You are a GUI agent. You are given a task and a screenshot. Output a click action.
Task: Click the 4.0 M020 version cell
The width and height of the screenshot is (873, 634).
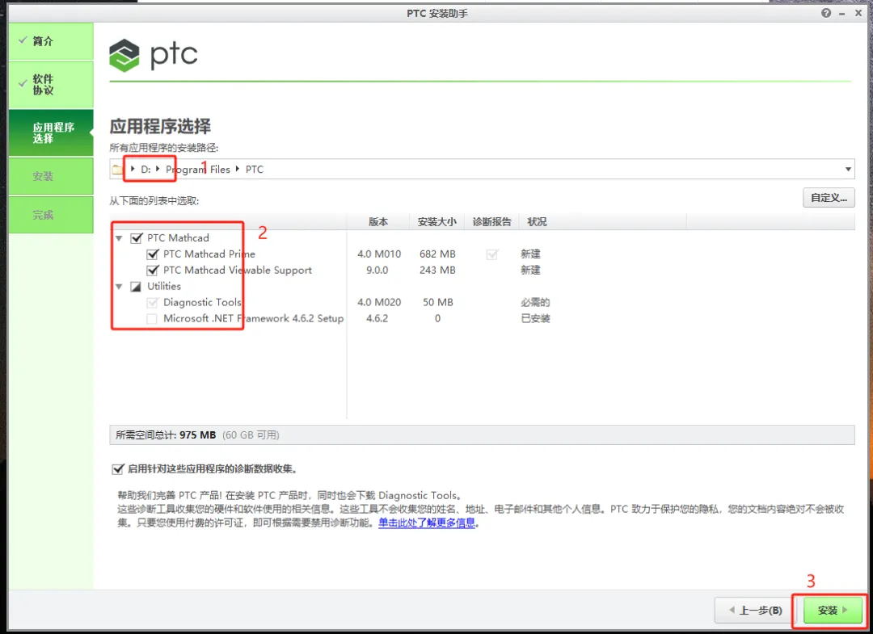click(379, 303)
